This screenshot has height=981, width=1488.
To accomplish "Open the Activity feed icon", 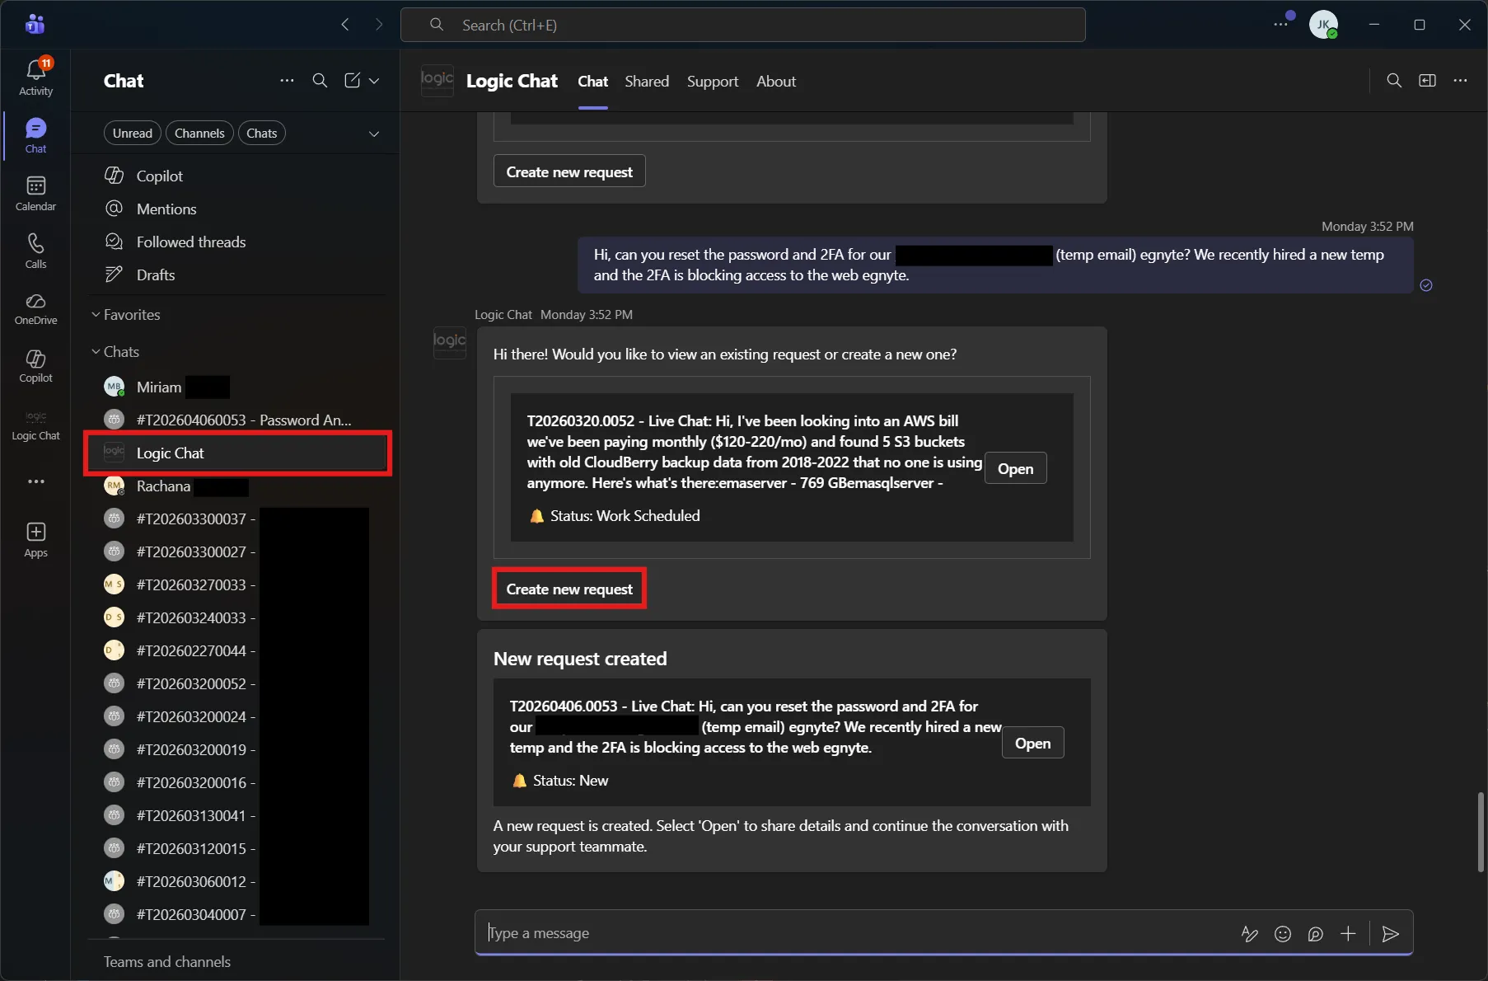I will (35, 77).
